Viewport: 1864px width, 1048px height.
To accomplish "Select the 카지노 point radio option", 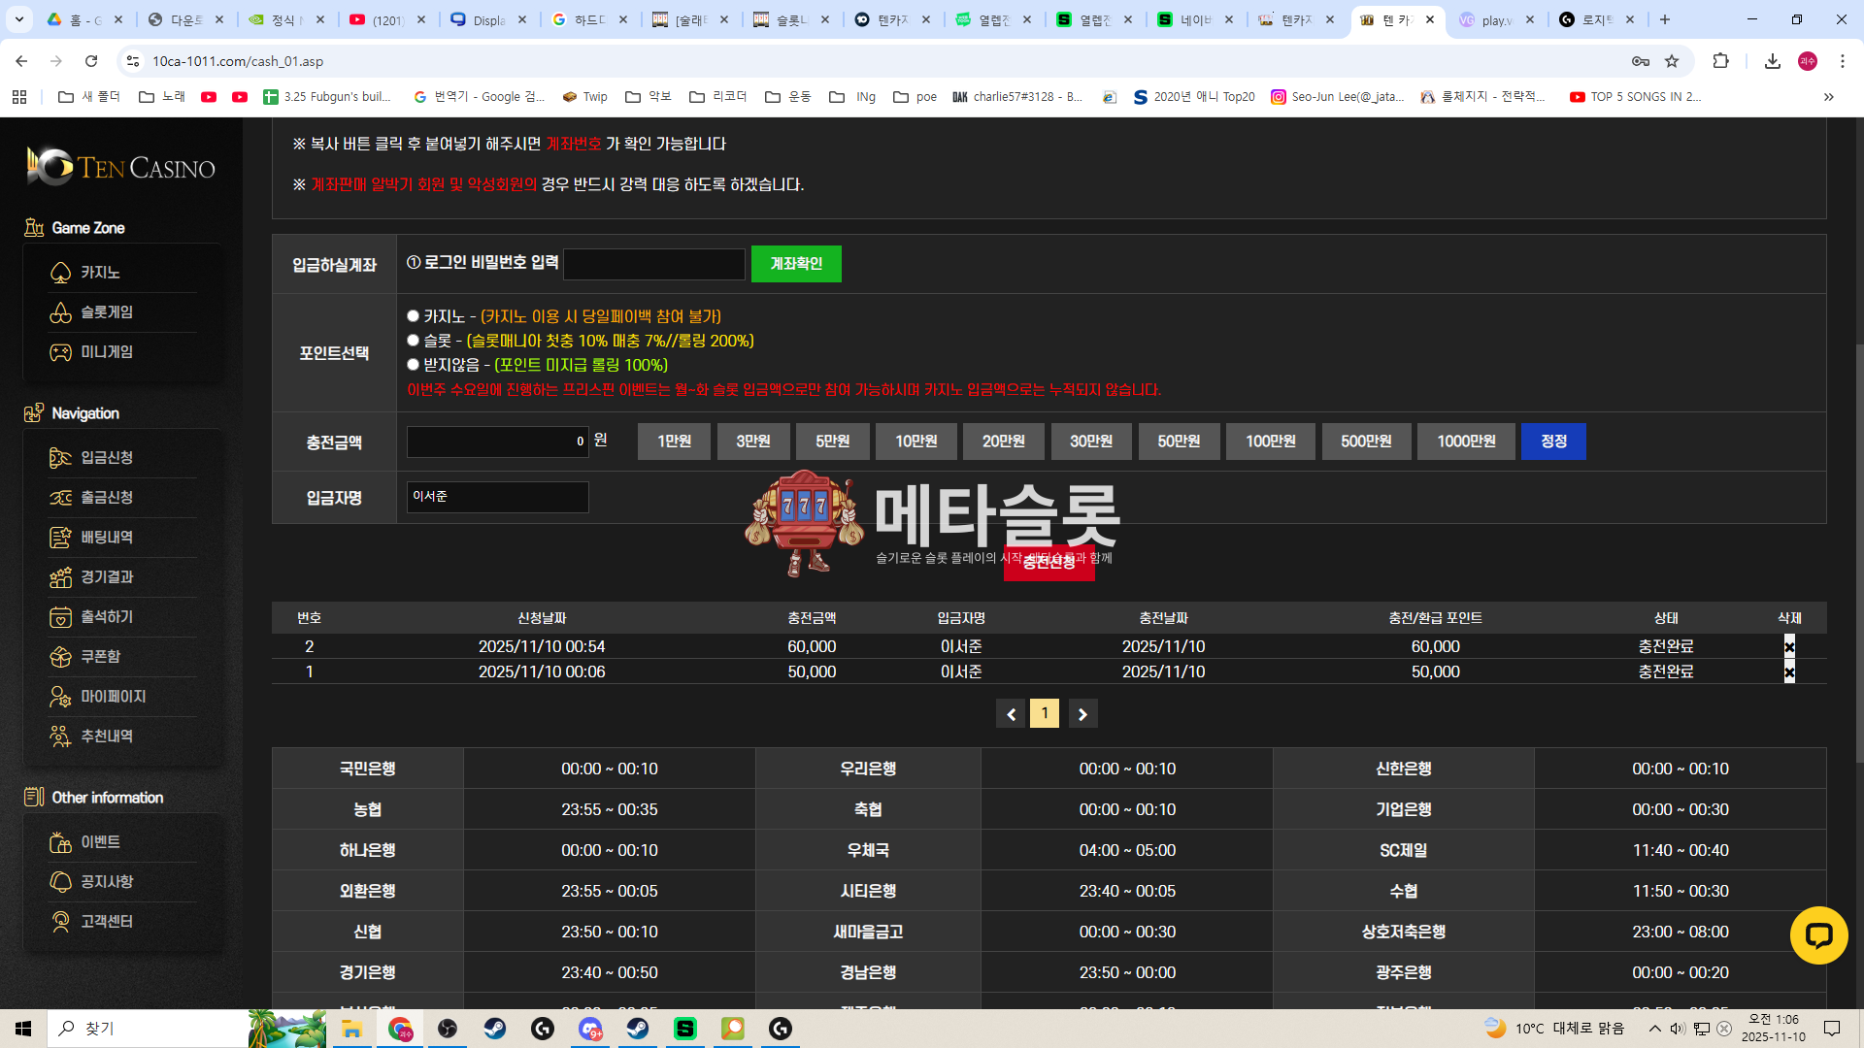I will (413, 316).
